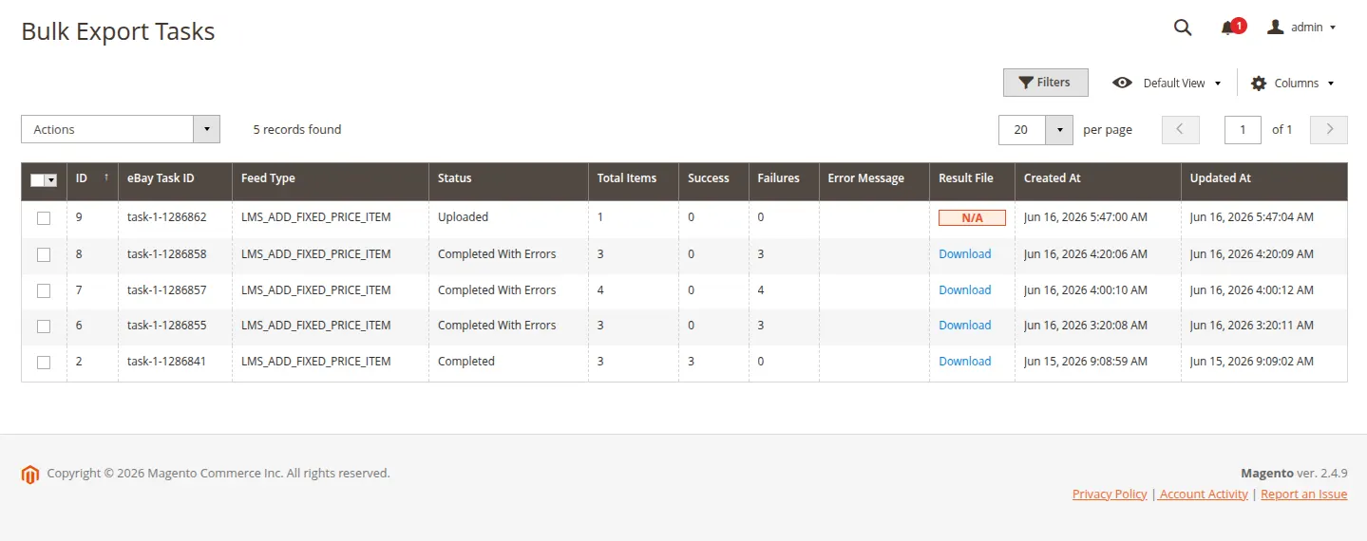Click the Filters button
This screenshot has width=1367, height=541.
(1046, 83)
